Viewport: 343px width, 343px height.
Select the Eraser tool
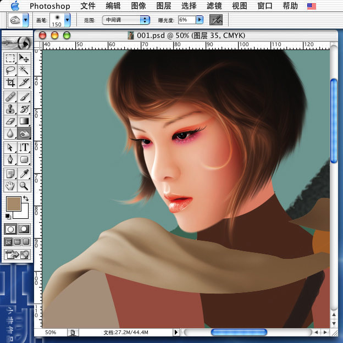[10, 121]
